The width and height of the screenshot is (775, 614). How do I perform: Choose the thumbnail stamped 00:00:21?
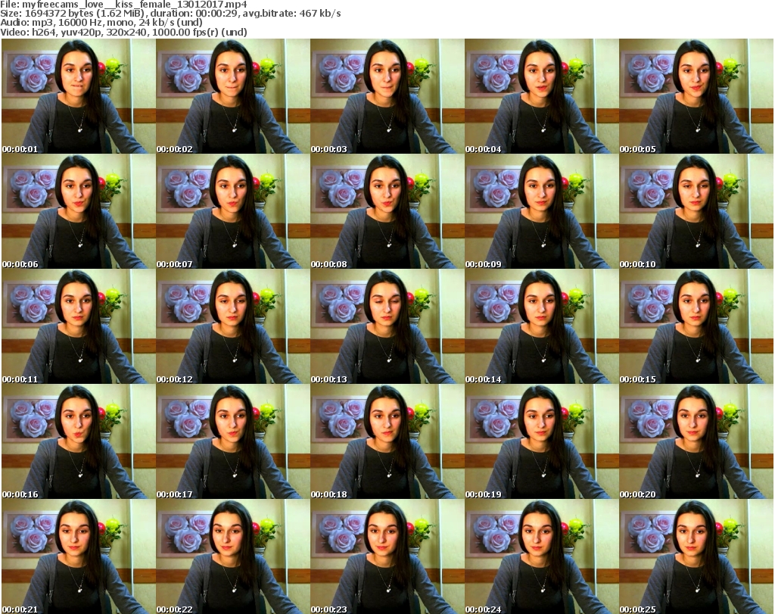pos(79,556)
